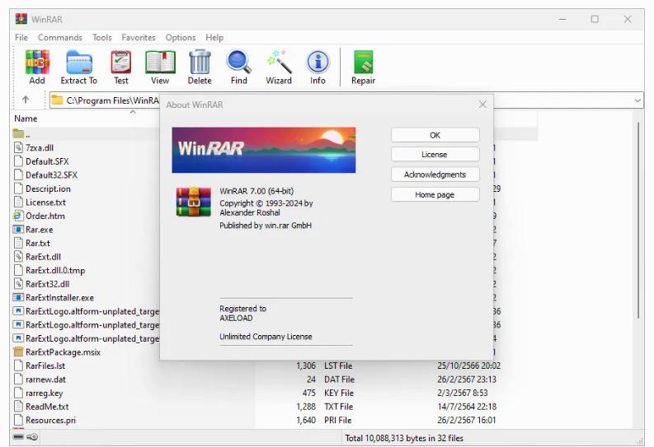The image size is (654, 447).
Task: Select the RarExt32.dll file icon
Action: (x=18, y=284)
